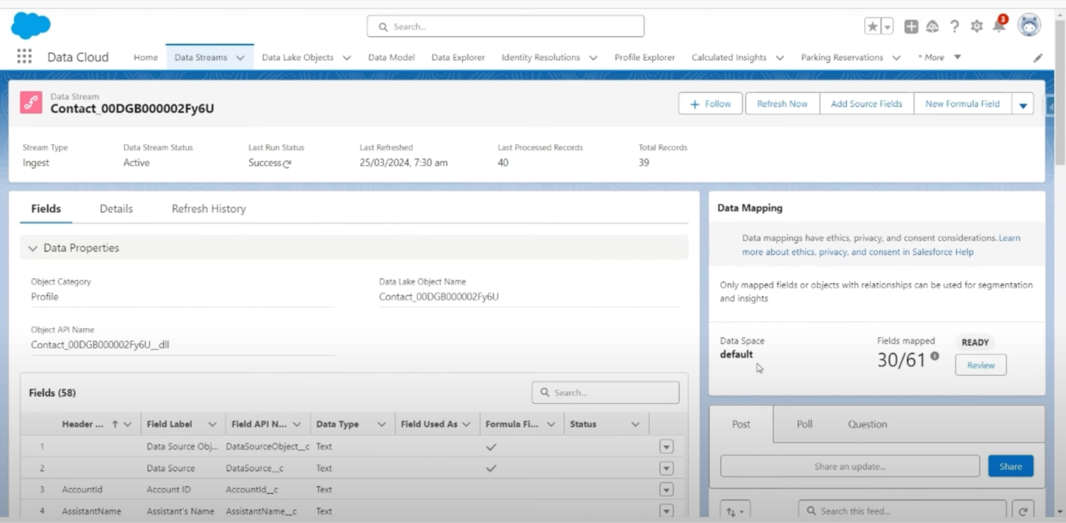Click the Review button in Data Mapping

pyautogui.click(x=981, y=365)
